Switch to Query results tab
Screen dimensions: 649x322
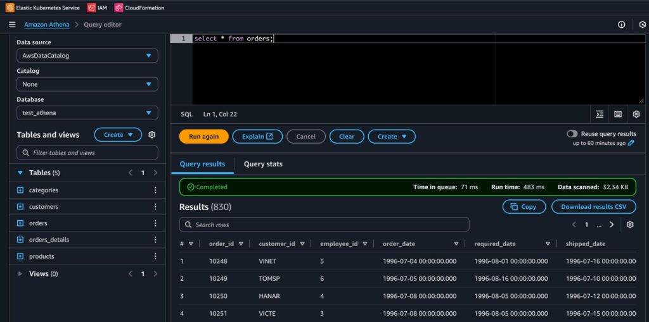click(202, 164)
